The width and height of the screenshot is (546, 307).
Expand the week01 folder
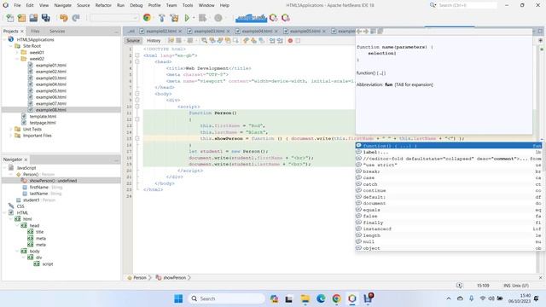[x=17, y=53]
